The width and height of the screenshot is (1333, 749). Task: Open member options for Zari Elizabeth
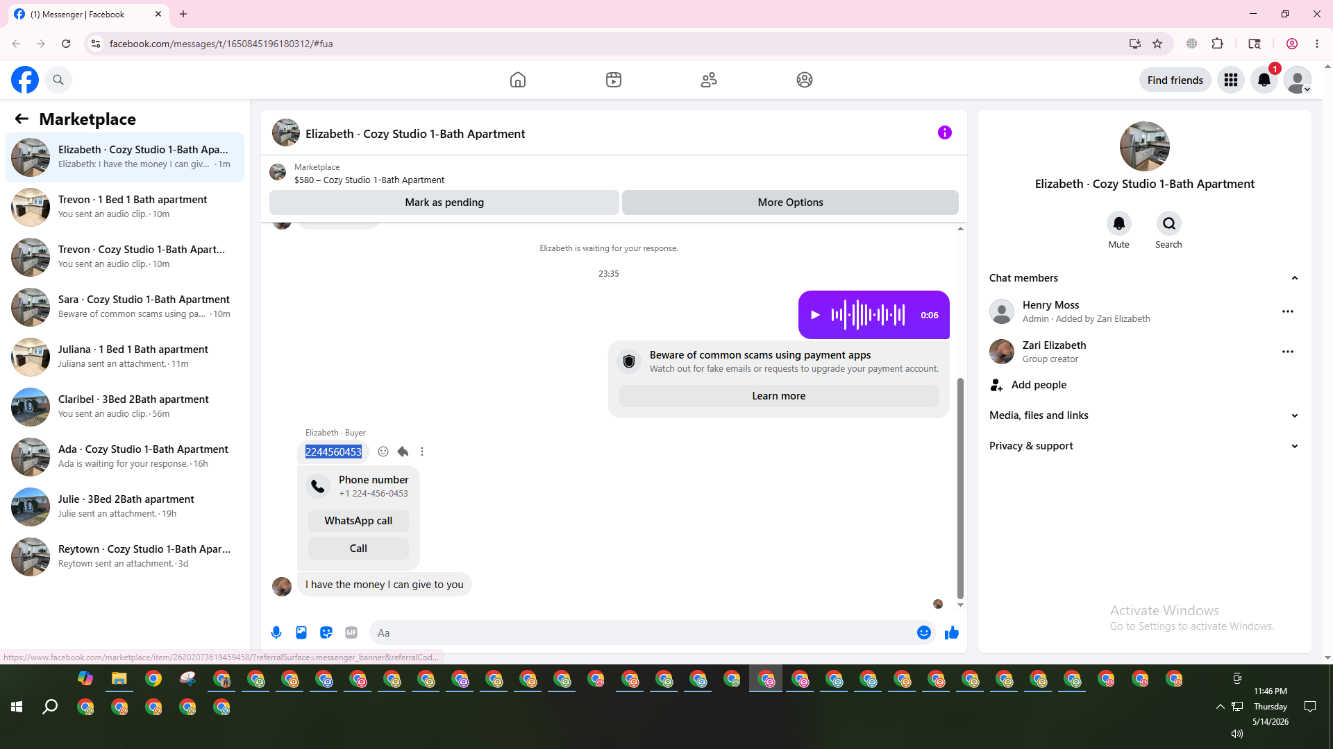1288,352
